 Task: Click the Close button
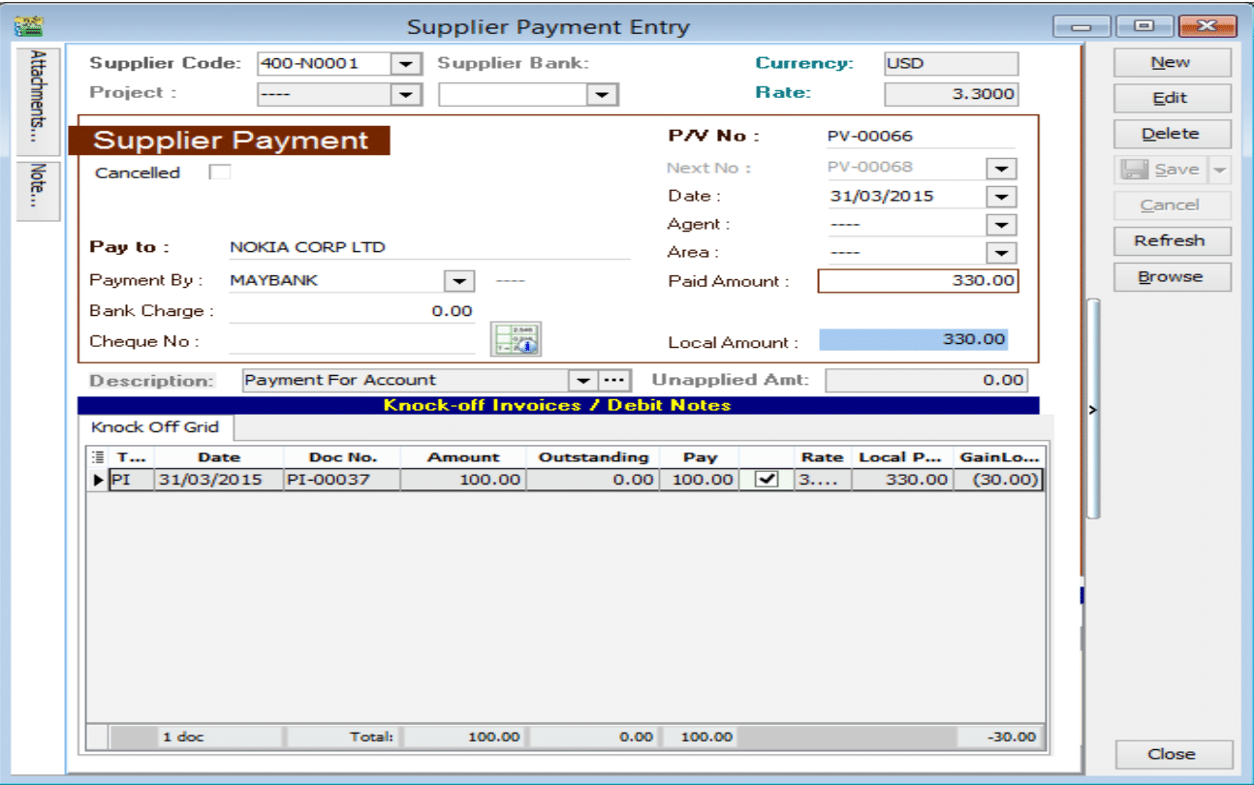click(x=1174, y=754)
